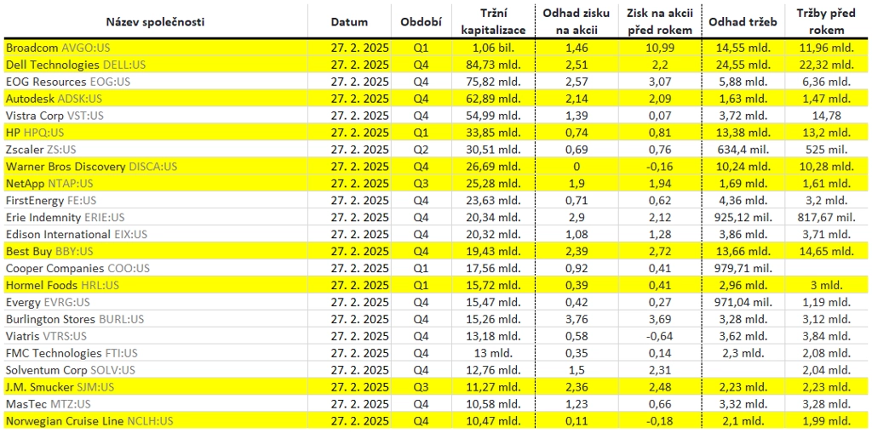Image resolution: width=872 pixels, height=433 pixels.
Task: Click the 'Název společnosti' column header
Action: (155, 22)
